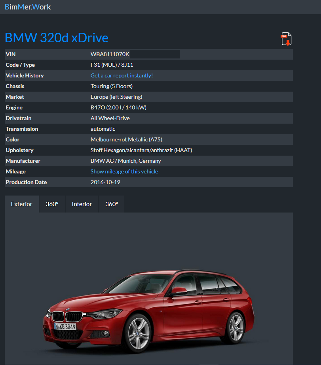Click the 'VIN' row label

[11, 54]
